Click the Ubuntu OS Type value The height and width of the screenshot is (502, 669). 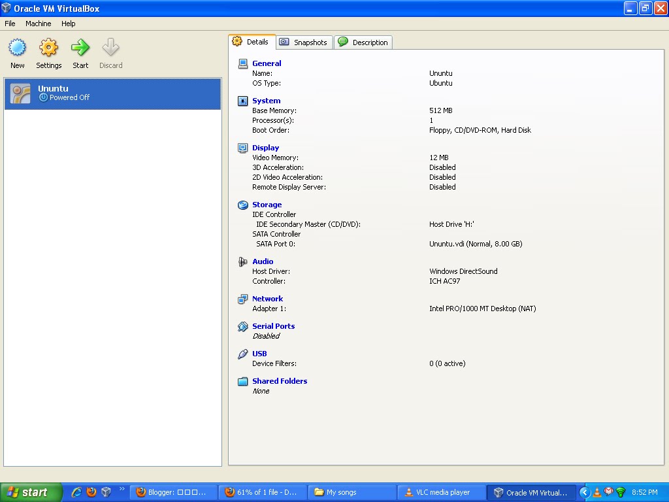(x=441, y=83)
